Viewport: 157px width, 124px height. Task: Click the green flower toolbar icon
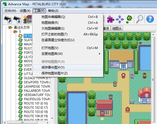(x=129, y=19)
